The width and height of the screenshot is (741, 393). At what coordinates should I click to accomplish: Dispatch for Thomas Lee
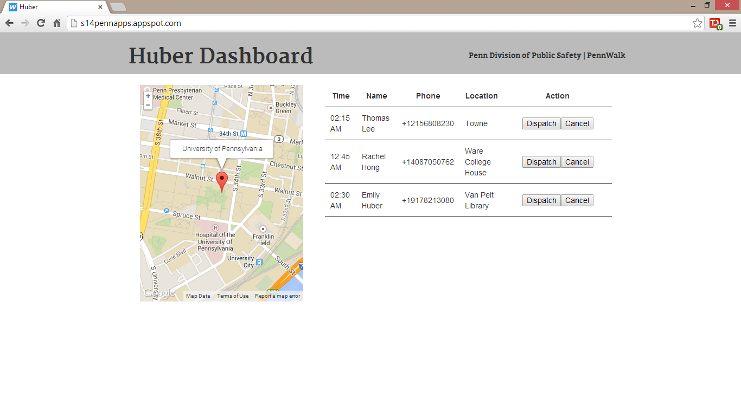[541, 123]
